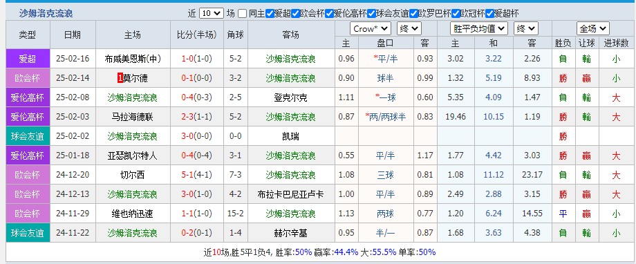Open the 马拉海德联 team link
The width and height of the screenshot is (636, 264).
click(x=133, y=117)
